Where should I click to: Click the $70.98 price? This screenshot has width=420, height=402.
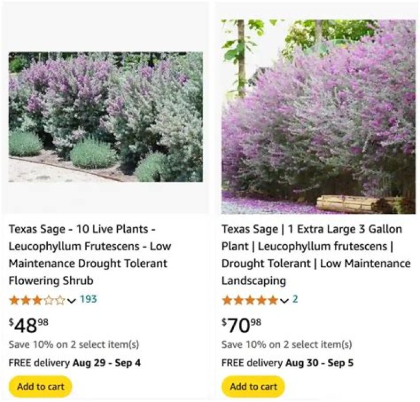pyautogui.click(x=242, y=324)
